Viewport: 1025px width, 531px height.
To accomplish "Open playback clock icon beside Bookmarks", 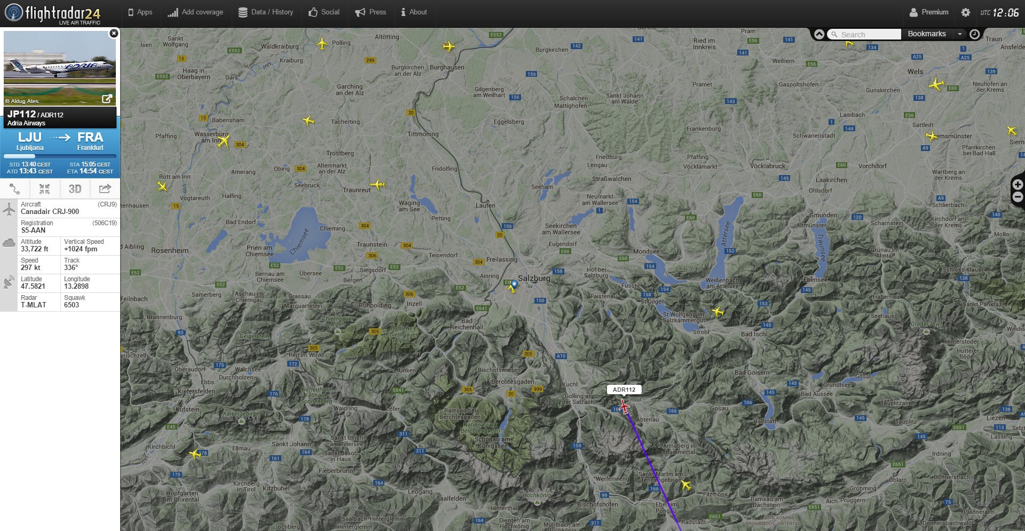I will tap(974, 34).
